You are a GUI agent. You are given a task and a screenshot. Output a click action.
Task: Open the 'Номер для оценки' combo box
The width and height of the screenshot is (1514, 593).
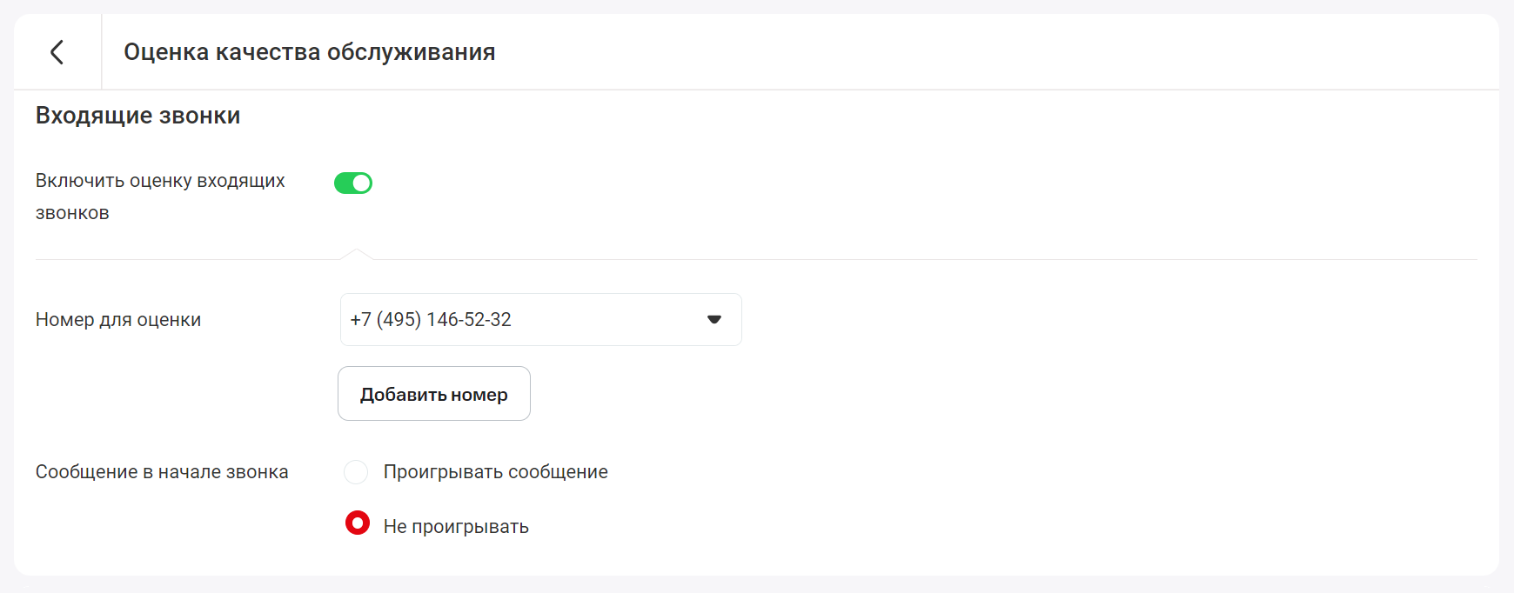(540, 320)
